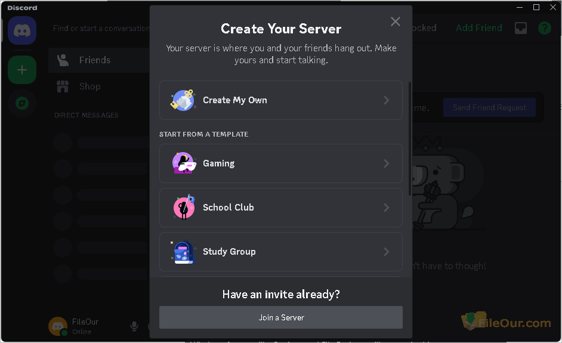Select the Study Group template

[280, 252]
